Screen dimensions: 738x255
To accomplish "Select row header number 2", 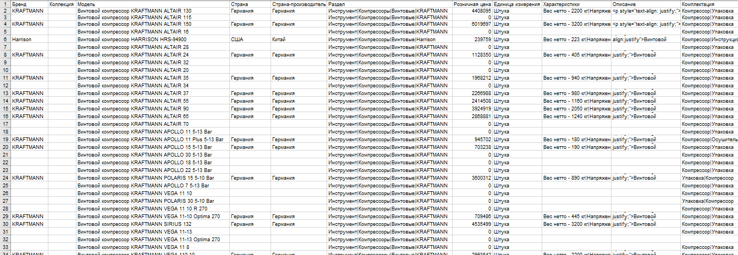I will (5, 11).
